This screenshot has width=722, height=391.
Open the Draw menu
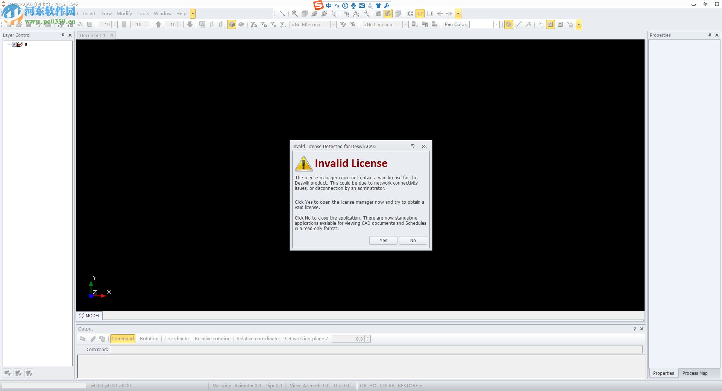(x=106, y=14)
